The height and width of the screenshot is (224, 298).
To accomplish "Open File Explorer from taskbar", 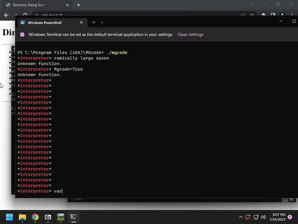I will [22, 217].
